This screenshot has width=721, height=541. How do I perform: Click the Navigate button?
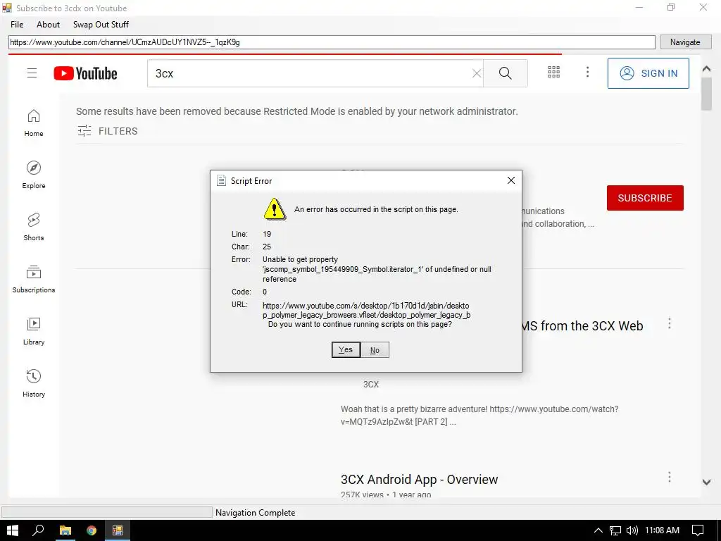point(685,42)
